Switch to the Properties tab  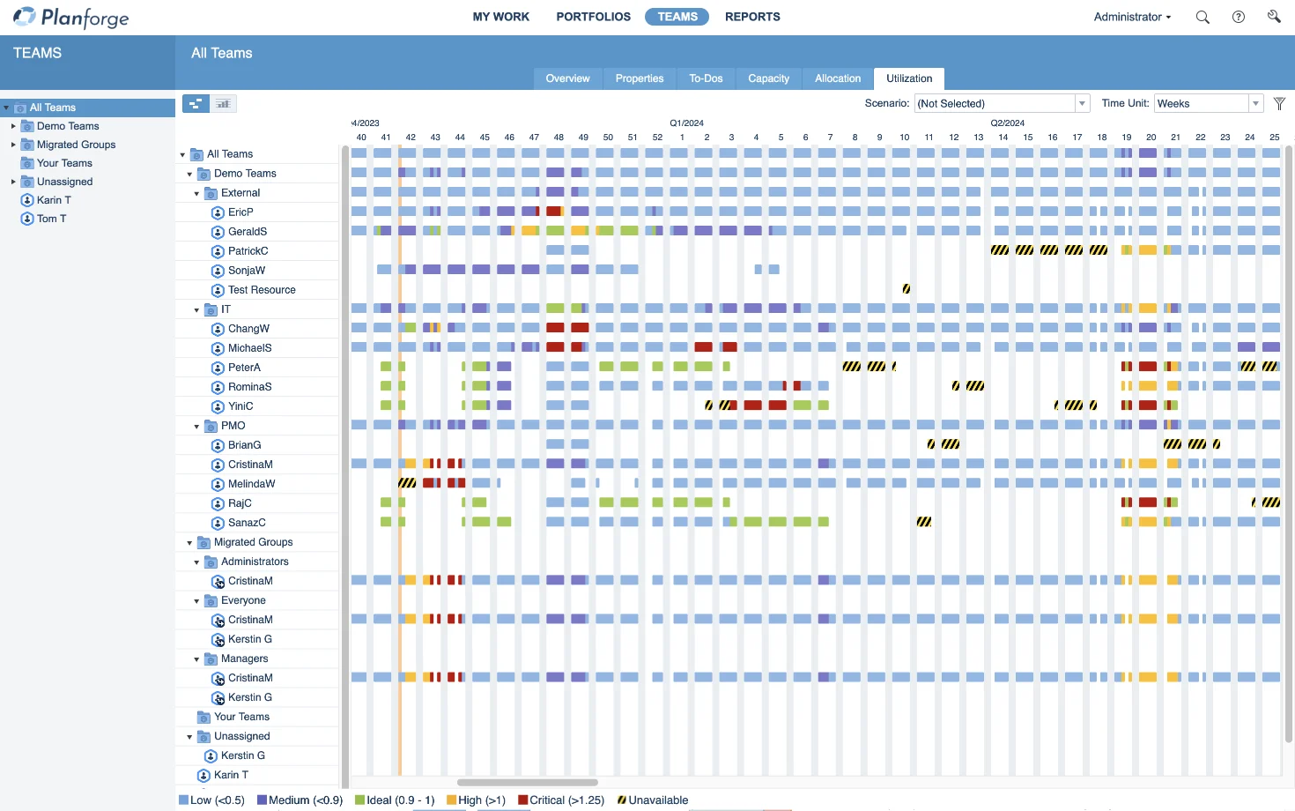(640, 78)
